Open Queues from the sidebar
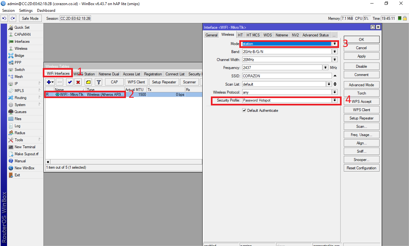The height and width of the screenshot is (246, 409). 20,112
